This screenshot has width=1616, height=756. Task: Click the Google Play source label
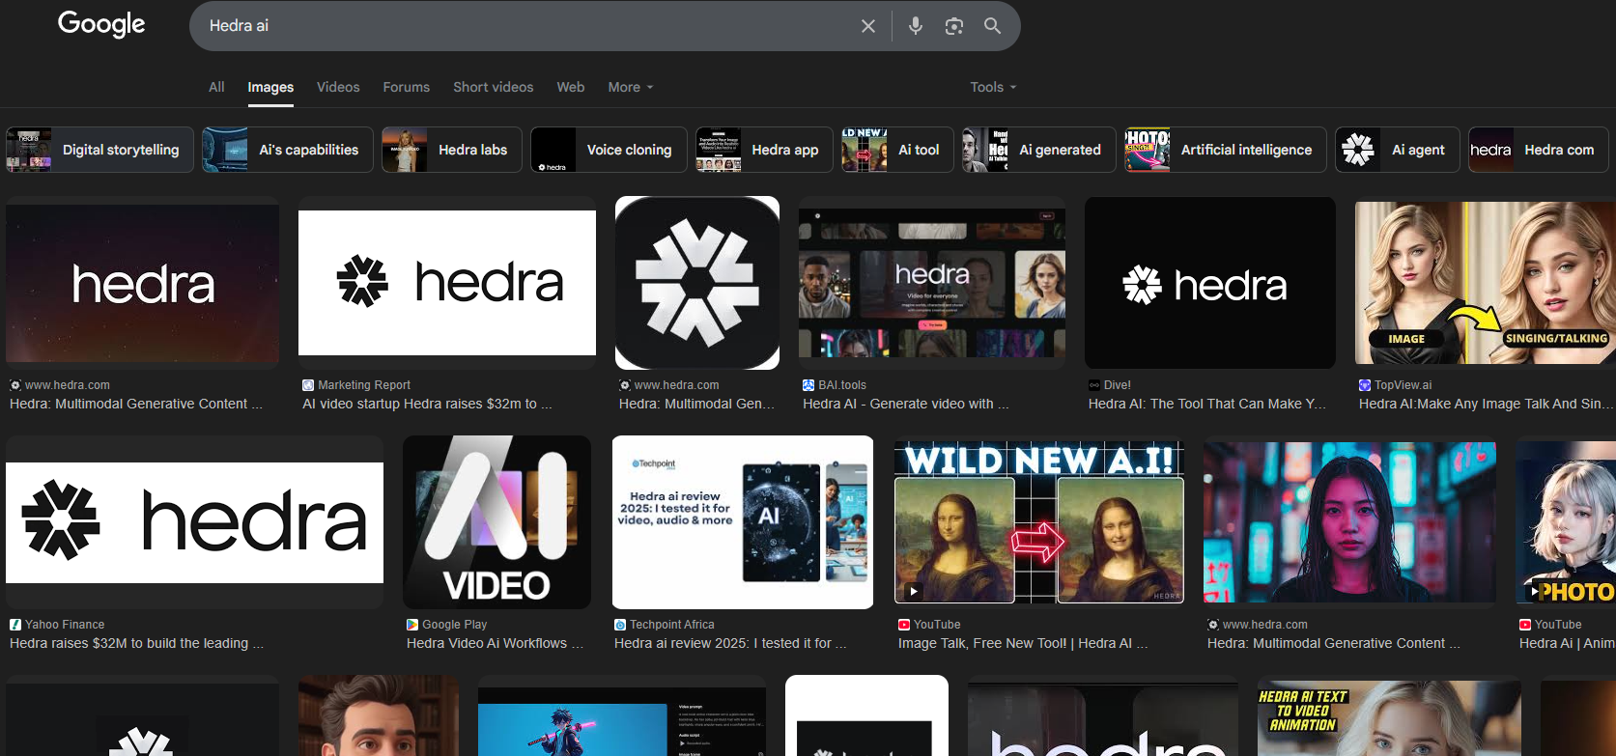click(x=454, y=625)
